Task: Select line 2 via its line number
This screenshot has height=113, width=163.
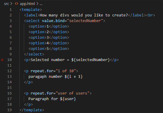Action: point(11,15)
